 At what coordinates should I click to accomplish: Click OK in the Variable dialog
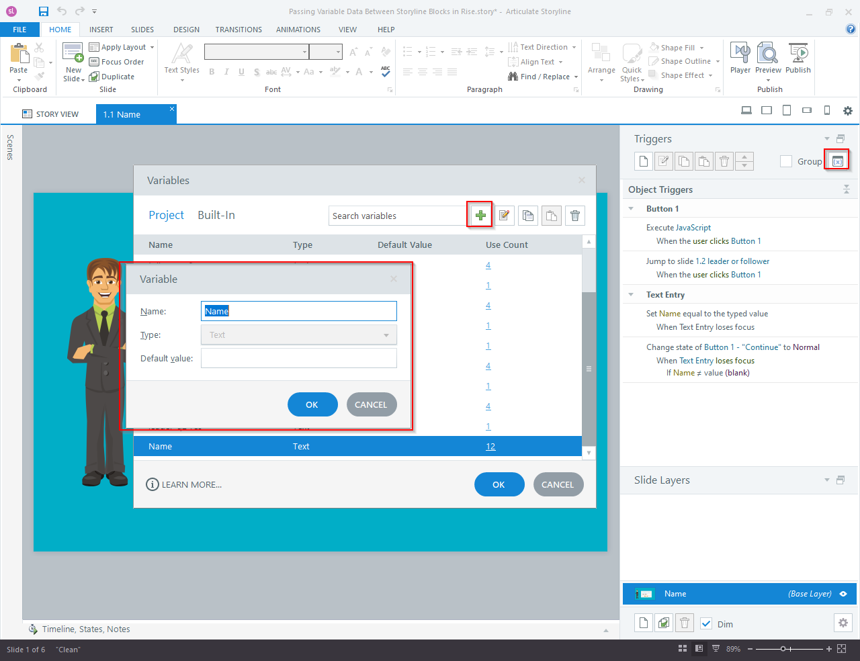pos(312,404)
